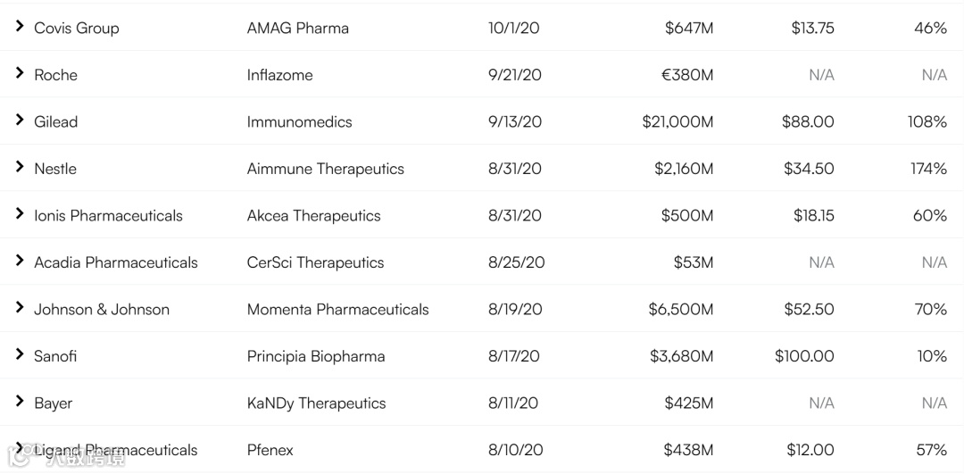This screenshot has height=474, width=964.
Task: Expand the Acadia Pharmaceuticals row
Action: pyautogui.click(x=19, y=262)
